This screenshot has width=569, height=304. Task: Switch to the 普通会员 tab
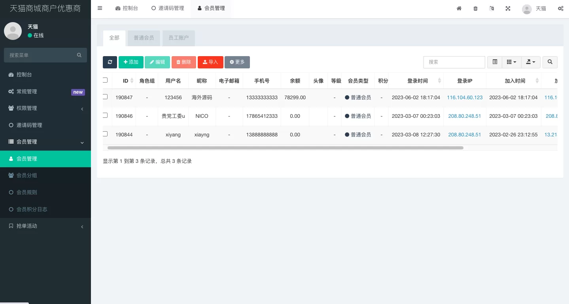(x=144, y=38)
